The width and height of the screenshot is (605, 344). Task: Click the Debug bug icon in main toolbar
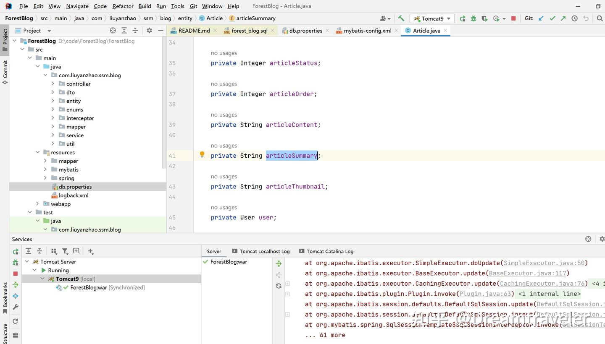coord(473,18)
